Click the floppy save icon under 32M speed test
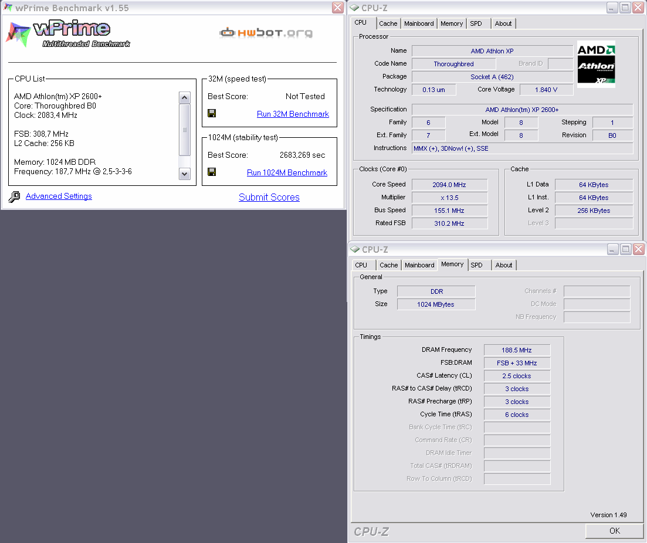 (x=212, y=113)
